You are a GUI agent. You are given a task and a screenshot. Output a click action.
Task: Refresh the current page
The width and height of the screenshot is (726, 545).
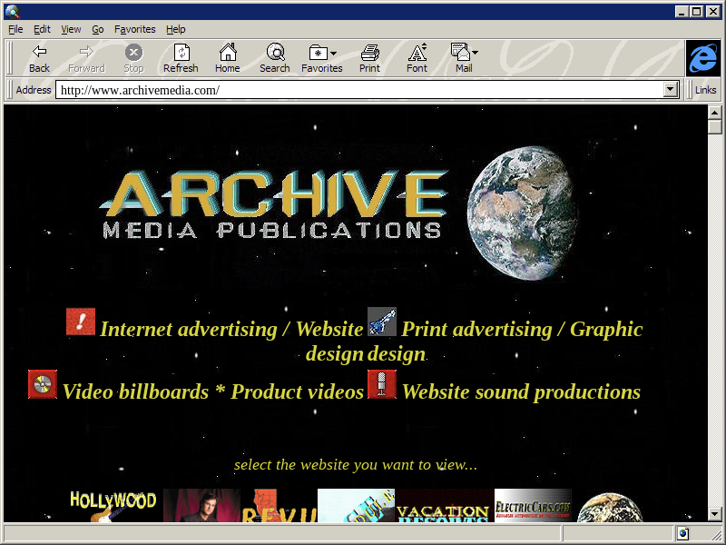coord(181,58)
